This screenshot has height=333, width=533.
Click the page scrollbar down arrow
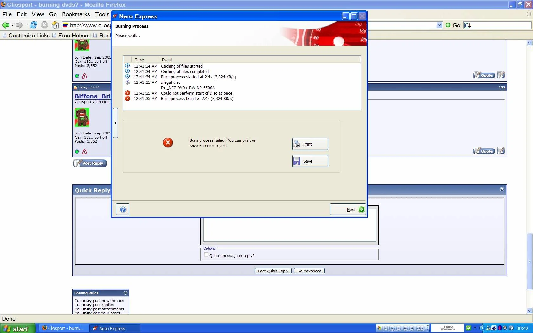tap(529, 311)
